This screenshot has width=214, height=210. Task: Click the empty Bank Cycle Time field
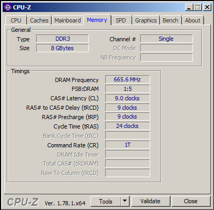128,135
